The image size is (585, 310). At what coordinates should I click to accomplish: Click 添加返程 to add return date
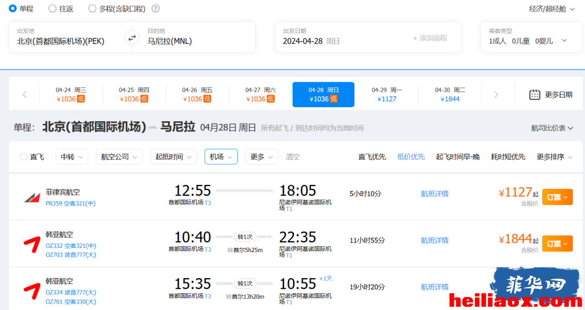coord(430,38)
